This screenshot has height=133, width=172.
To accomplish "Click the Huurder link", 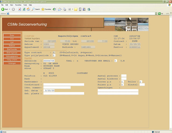I will (x=28, y=58).
